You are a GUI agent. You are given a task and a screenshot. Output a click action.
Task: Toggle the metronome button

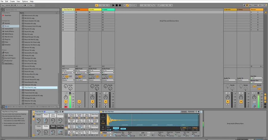pos(25,5)
